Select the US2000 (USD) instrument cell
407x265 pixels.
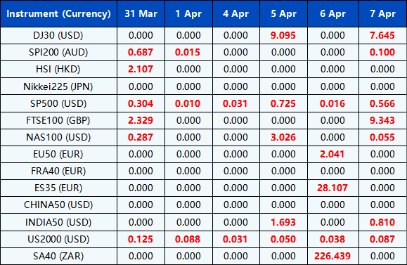pyautogui.click(x=58, y=239)
